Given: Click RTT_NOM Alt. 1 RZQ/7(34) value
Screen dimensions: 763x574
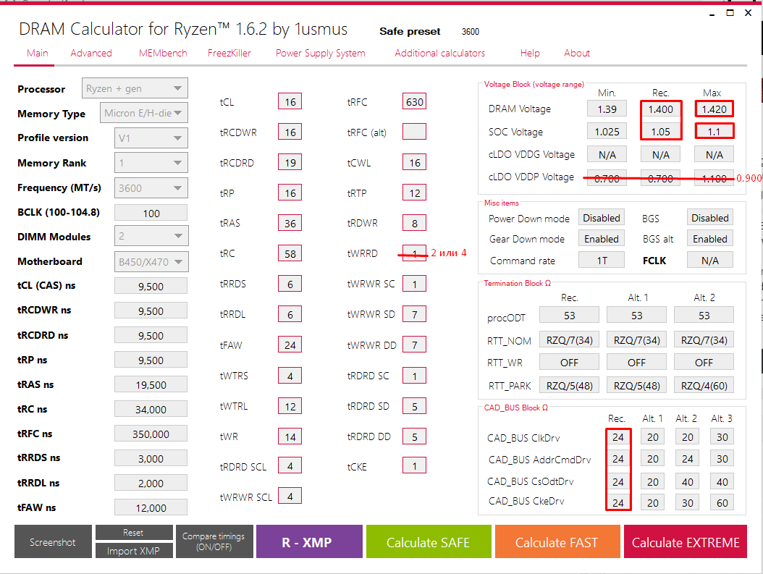Looking at the screenshot, I should coord(636,339).
